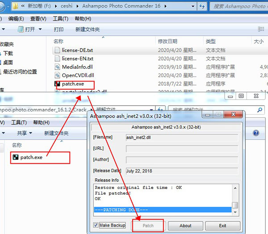
Task: Toggle the Make Backup checkbox
Action: pos(96,225)
